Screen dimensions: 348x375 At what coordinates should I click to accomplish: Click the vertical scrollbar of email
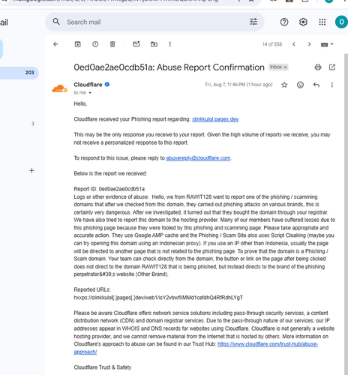tap(346, 214)
